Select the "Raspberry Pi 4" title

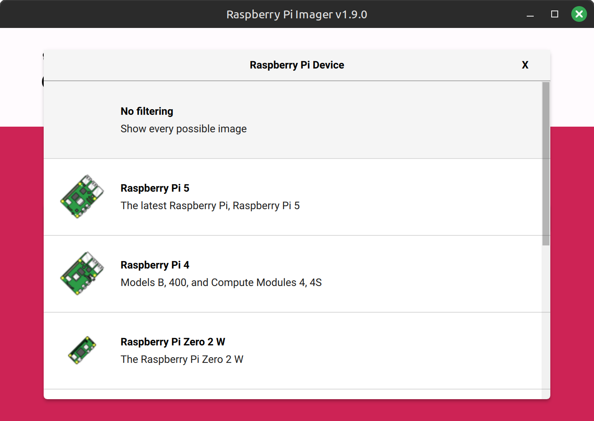pos(155,265)
